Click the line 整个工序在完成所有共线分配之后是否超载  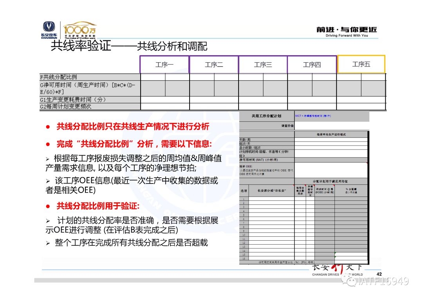coord(131,243)
